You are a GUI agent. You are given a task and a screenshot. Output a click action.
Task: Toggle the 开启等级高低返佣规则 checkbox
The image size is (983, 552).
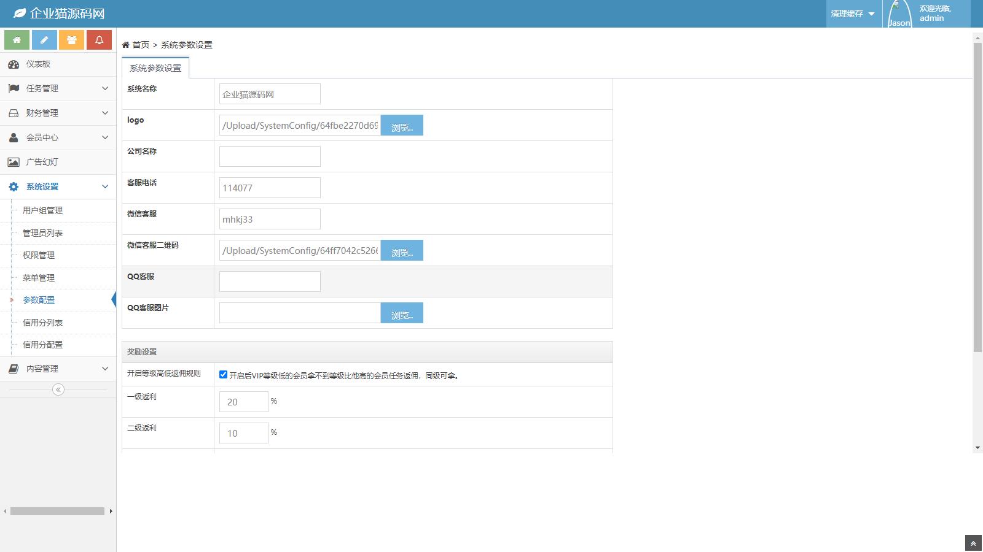(224, 375)
